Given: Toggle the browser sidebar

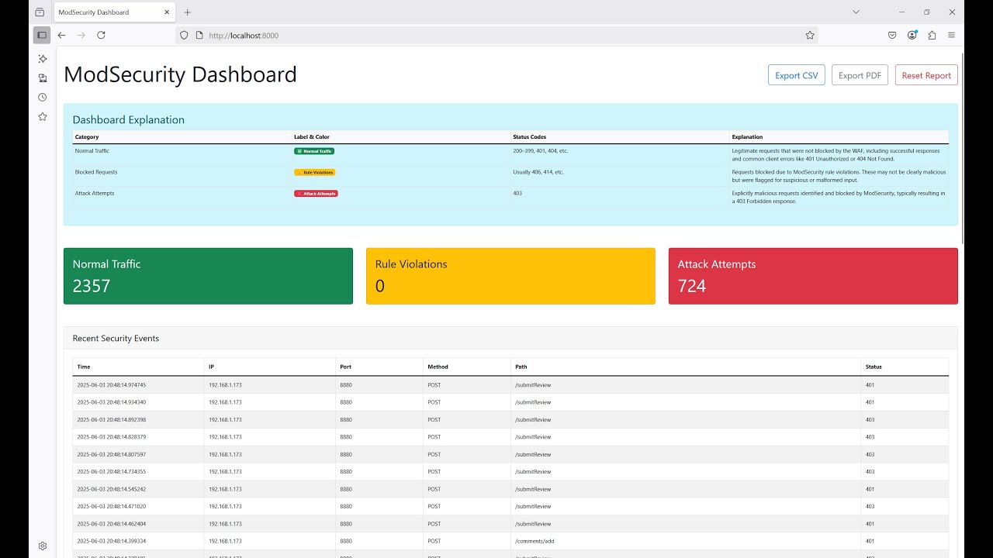Looking at the screenshot, I should (x=42, y=35).
